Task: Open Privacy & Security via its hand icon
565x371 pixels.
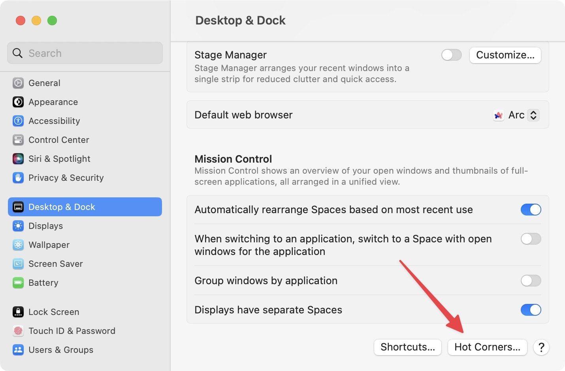Action: (x=18, y=178)
